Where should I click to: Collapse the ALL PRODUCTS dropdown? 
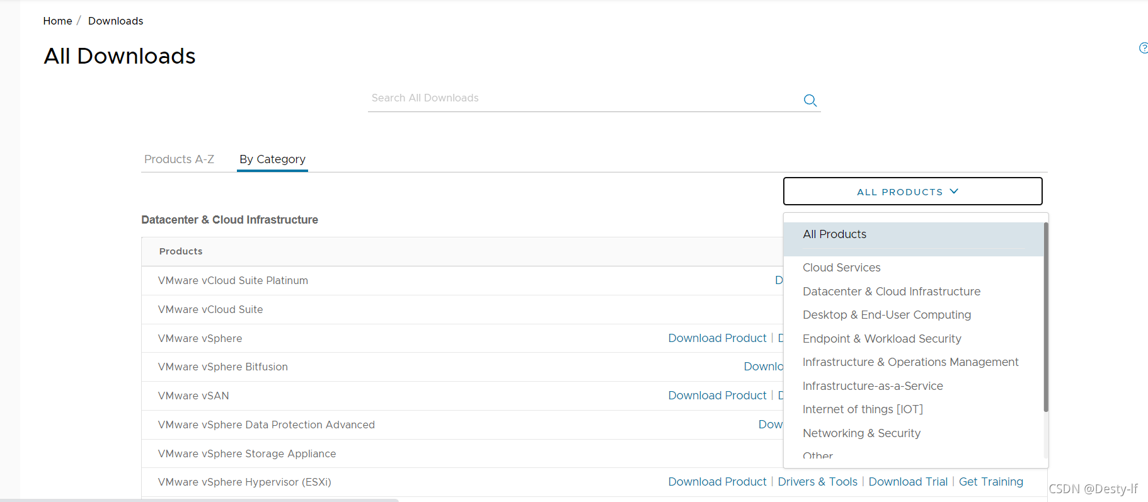click(x=912, y=191)
